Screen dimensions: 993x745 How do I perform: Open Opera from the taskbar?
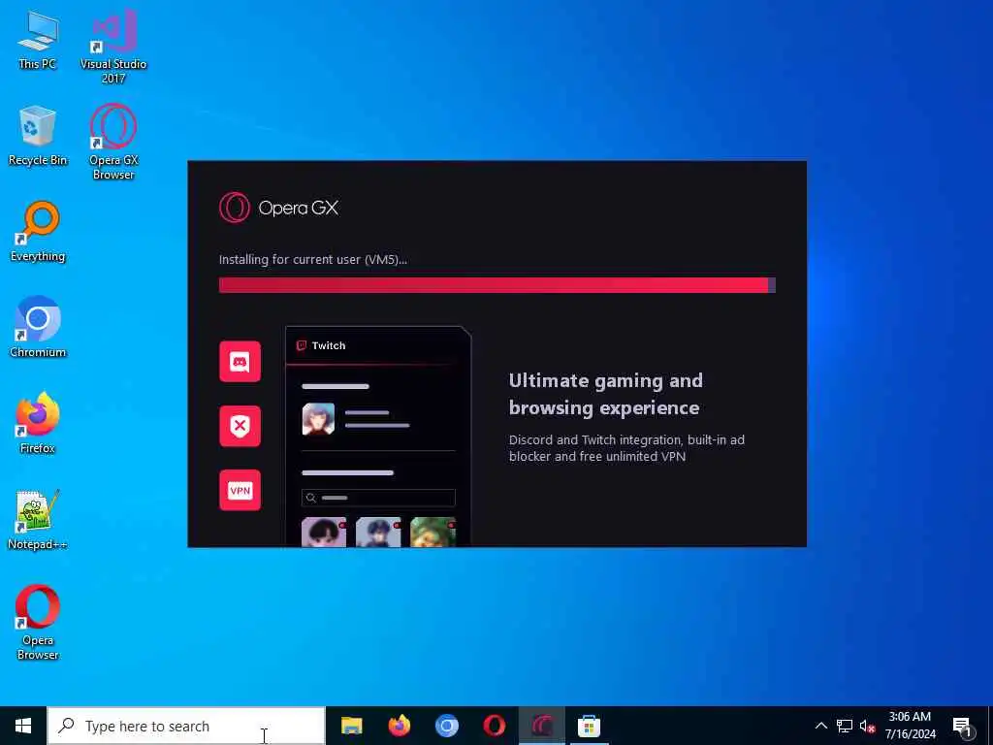[494, 726]
